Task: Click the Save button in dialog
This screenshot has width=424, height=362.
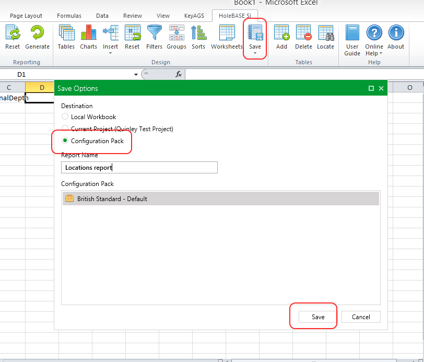Action: click(x=318, y=317)
